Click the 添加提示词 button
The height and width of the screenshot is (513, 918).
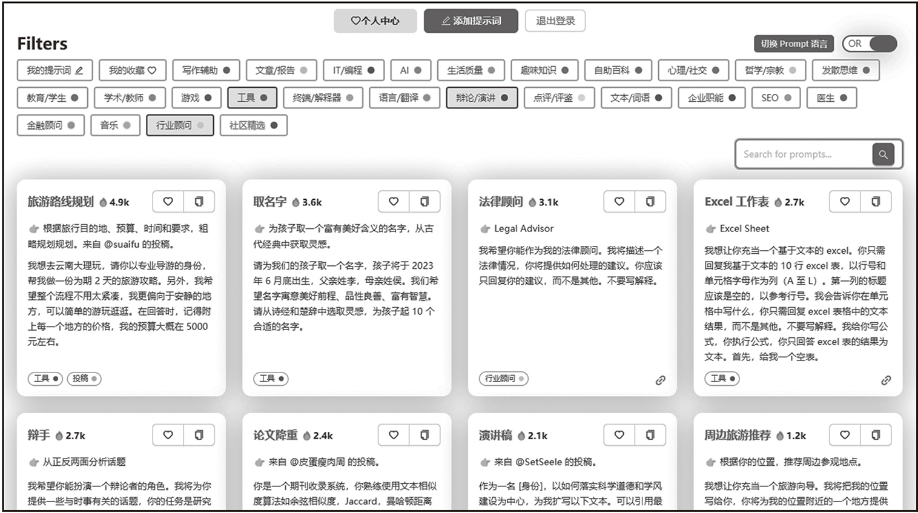[471, 21]
